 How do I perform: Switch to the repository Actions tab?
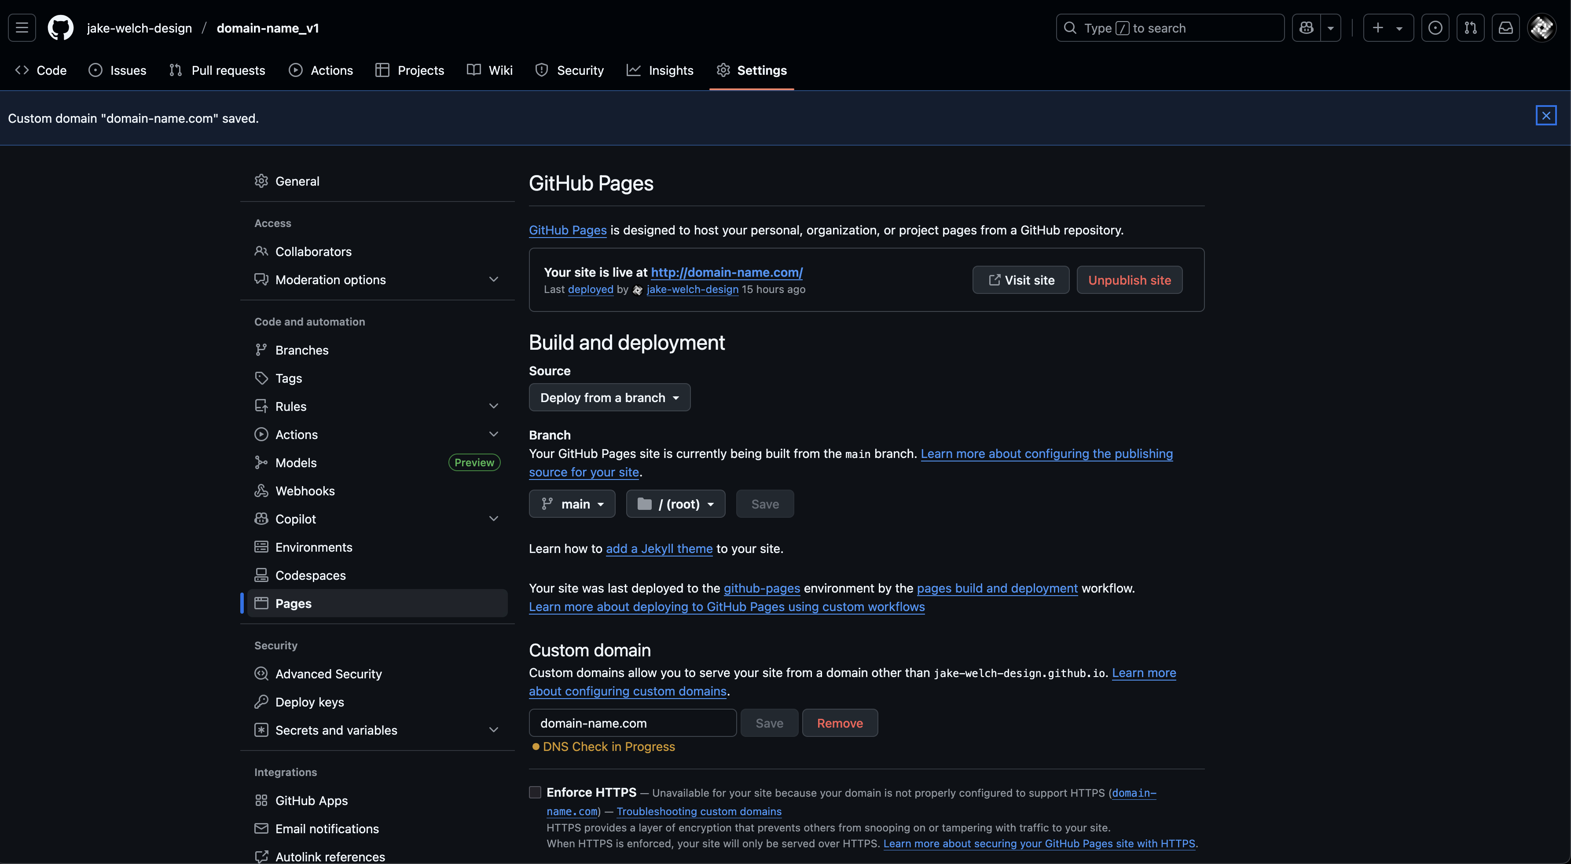(321, 70)
